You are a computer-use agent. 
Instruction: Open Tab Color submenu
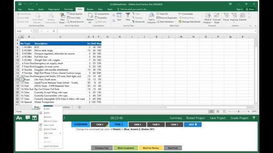coord(50,133)
